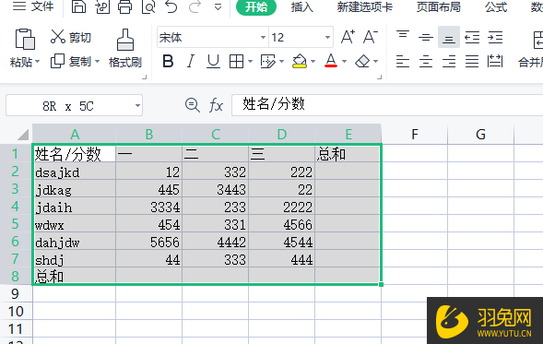Click cell with value 3443

click(x=216, y=189)
